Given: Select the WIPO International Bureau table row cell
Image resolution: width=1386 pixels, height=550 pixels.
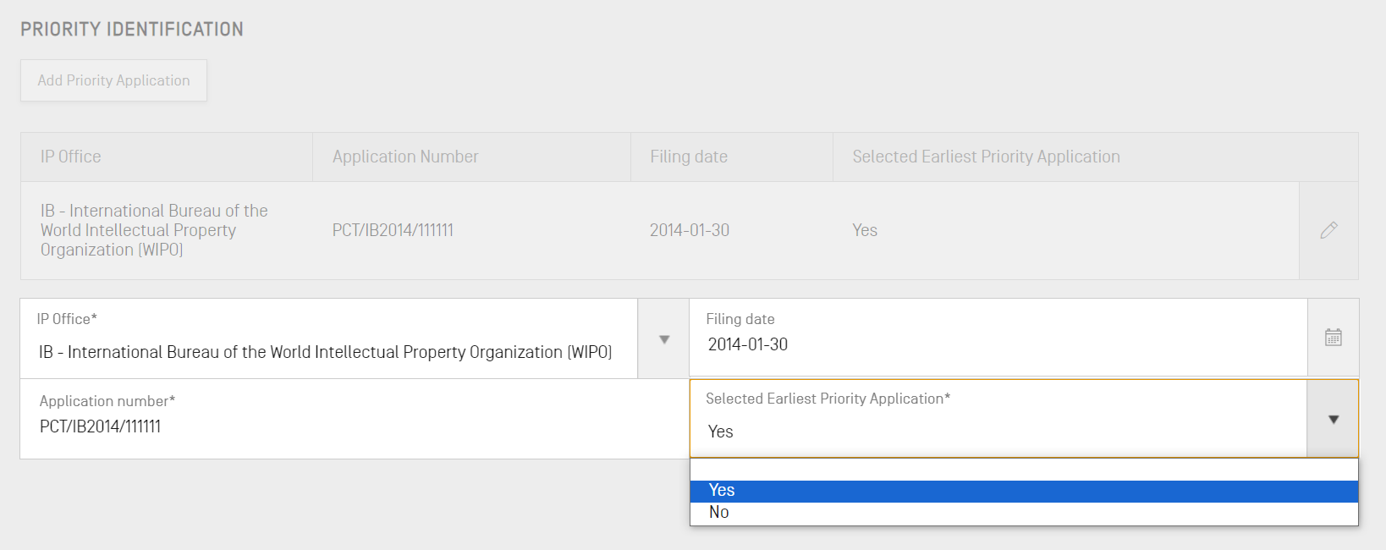Looking at the screenshot, I should [x=154, y=230].
